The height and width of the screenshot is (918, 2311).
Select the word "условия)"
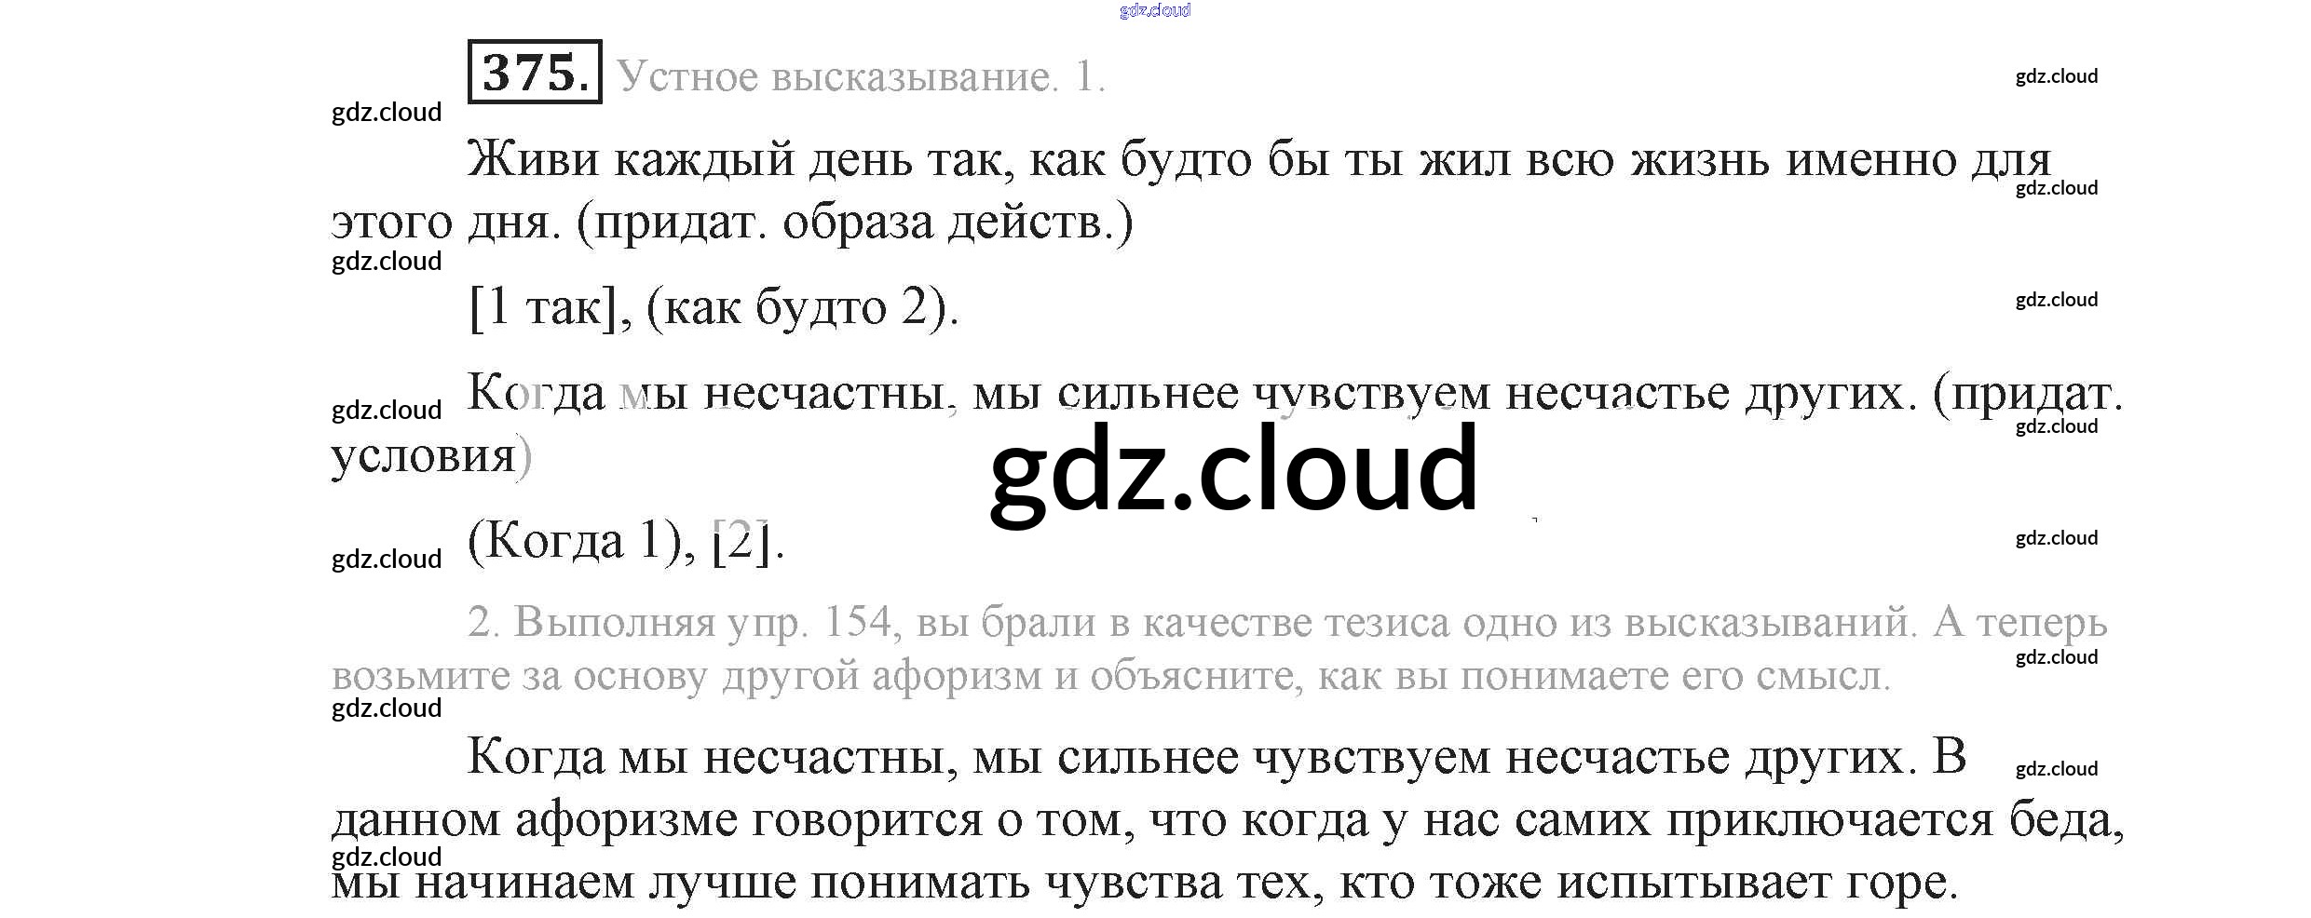(x=431, y=456)
